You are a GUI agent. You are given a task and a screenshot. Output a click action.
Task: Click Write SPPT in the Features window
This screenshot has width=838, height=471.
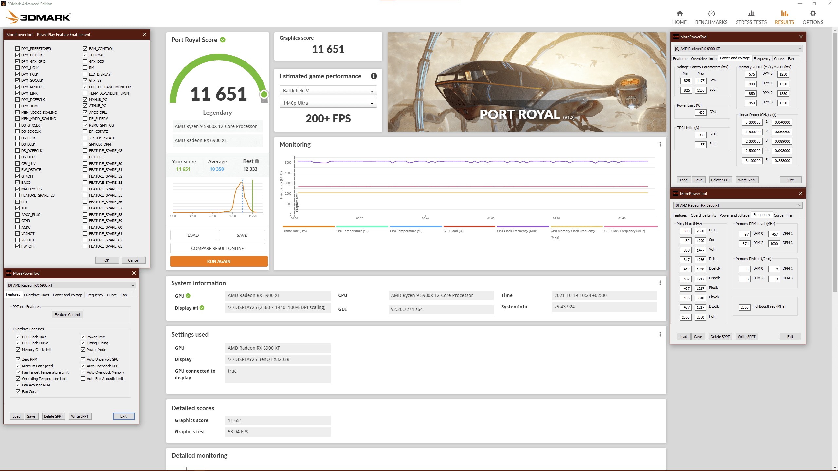tap(80, 416)
